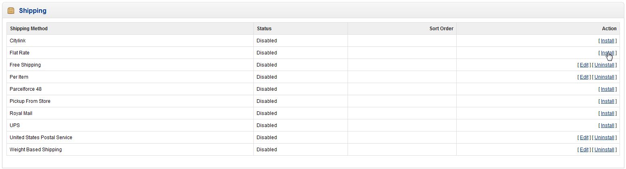Viewport: 626px width, 169px height.
Task: Click the Sort Order column header
Action: tap(441, 29)
